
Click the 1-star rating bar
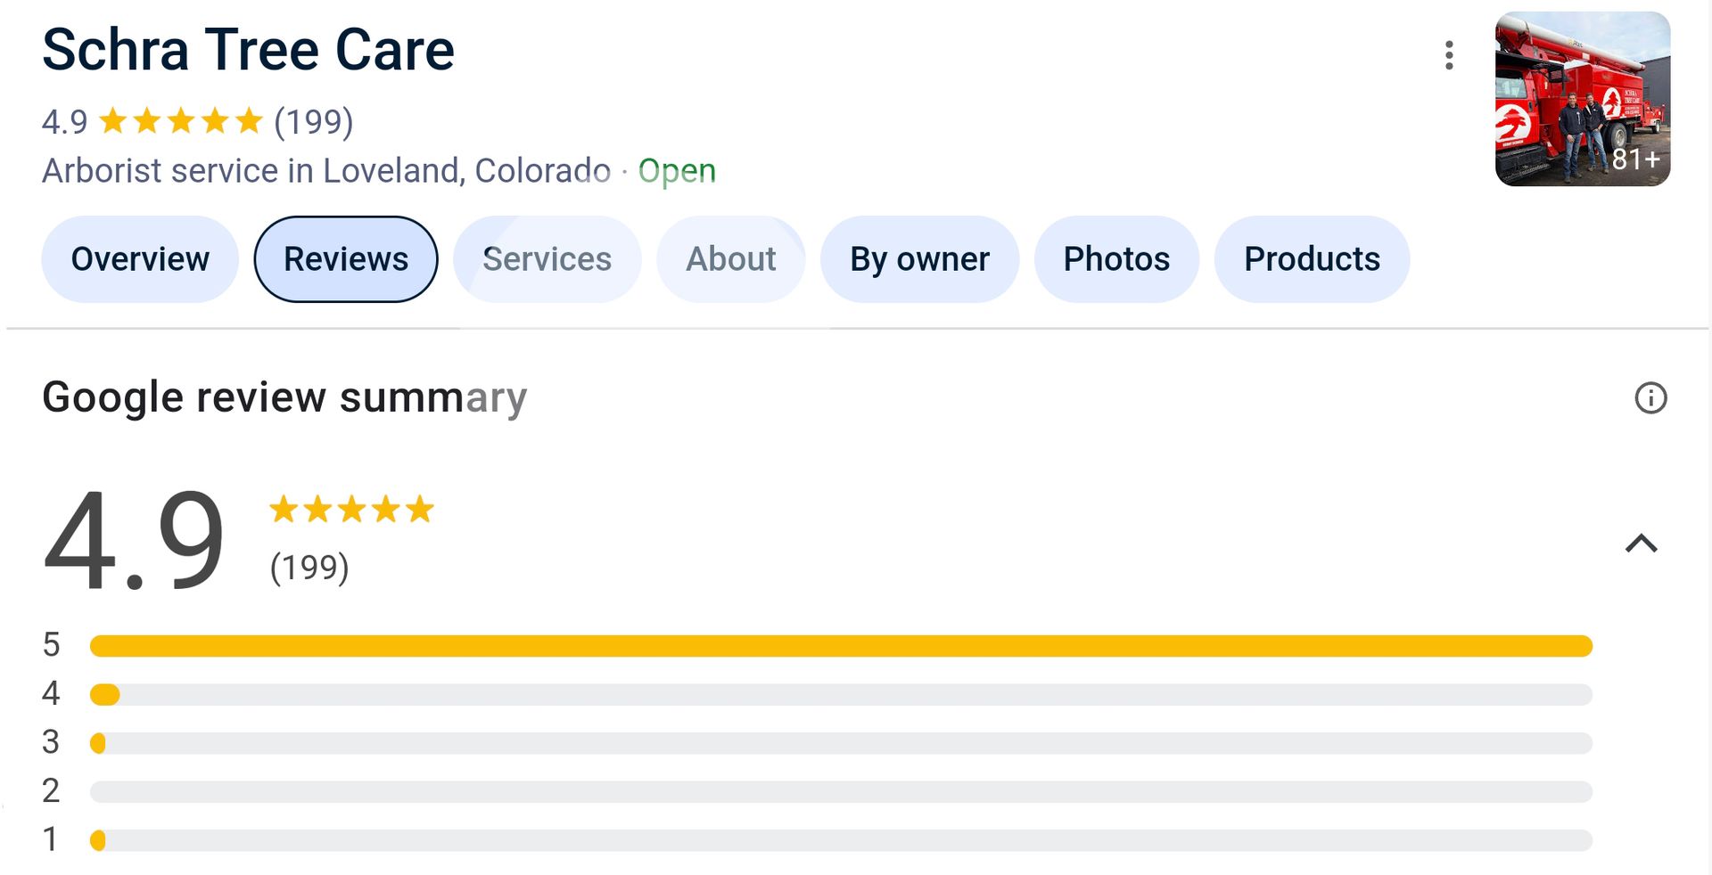tap(841, 840)
